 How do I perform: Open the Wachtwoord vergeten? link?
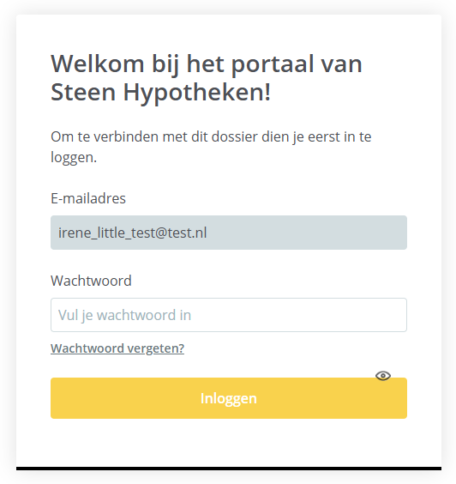click(x=117, y=348)
